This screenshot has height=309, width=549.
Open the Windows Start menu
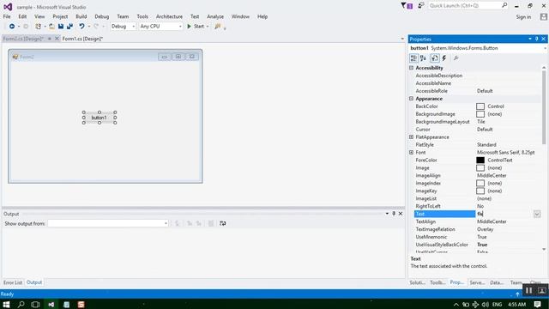(x=6, y=304)
